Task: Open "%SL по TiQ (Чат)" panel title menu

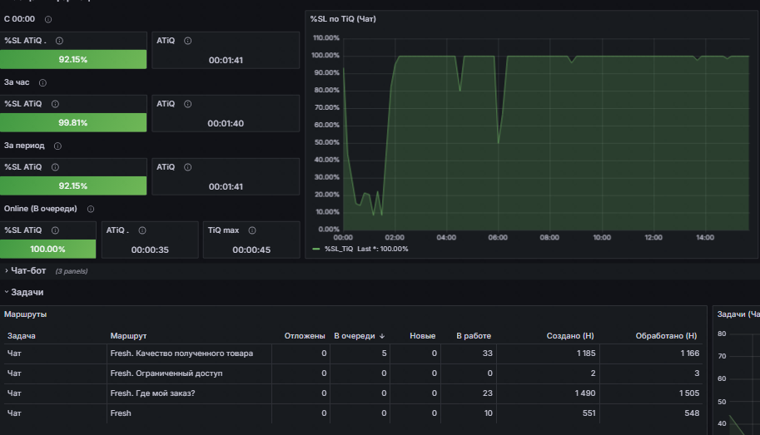Action: [343, 19]
